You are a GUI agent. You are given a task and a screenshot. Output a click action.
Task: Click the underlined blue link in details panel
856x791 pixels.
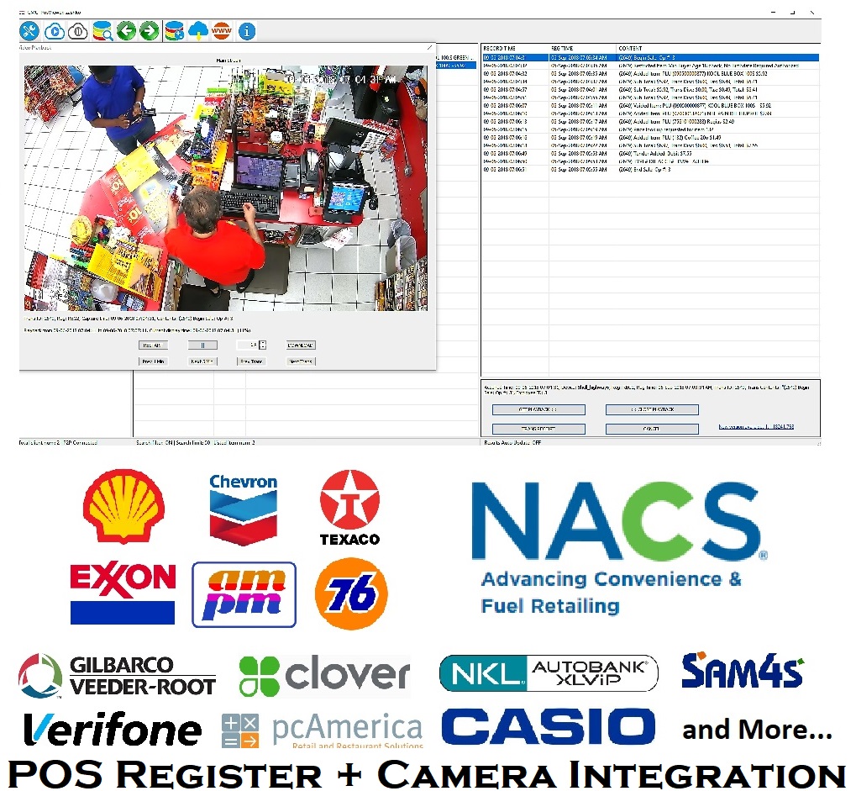click(x=756, y=427)
